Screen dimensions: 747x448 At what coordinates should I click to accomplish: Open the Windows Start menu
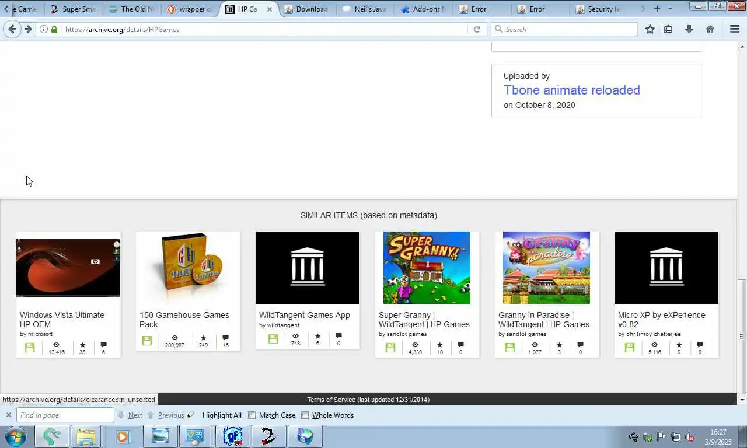(16, 436)
